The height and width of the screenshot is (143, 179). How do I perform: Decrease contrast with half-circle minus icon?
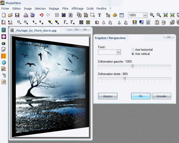point(34,22)
